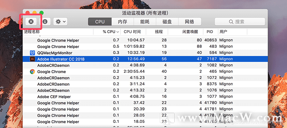Select AdobeCRDaemon with PID 1082
The width and height of the screenshot is (287, 128).
[145, 65]
